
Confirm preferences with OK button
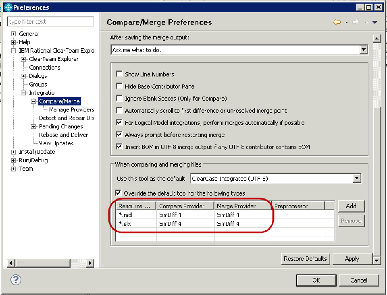pos(316,280)
